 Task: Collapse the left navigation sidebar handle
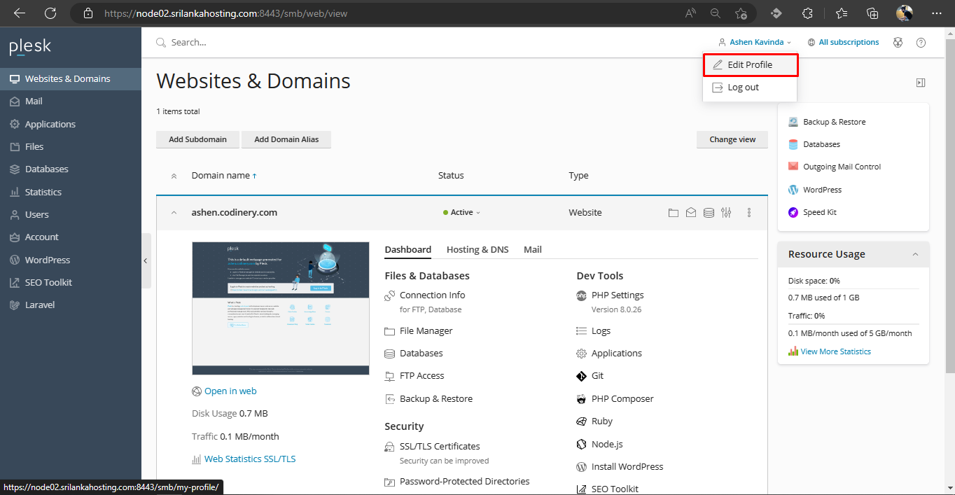pos(146,260)
